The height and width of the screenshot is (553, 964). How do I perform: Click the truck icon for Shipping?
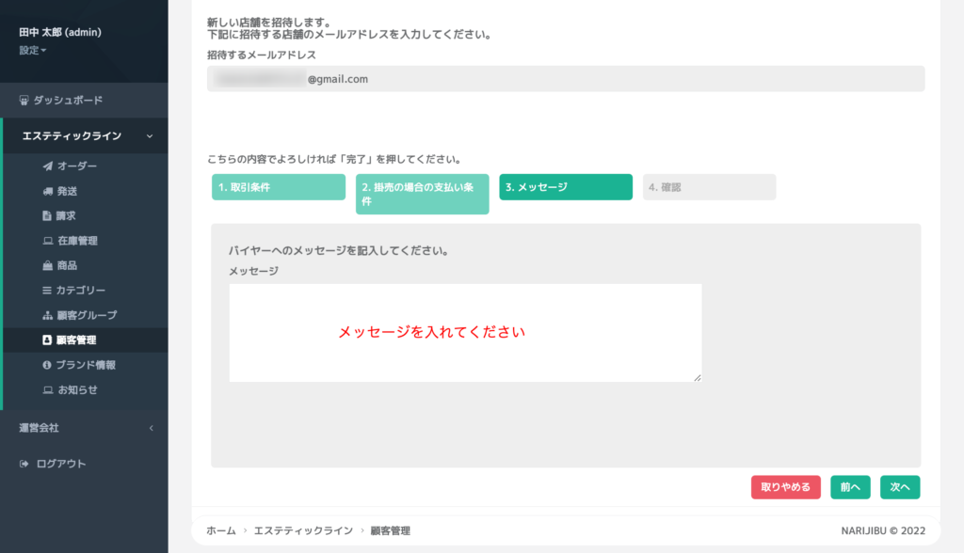pos(47,191)
